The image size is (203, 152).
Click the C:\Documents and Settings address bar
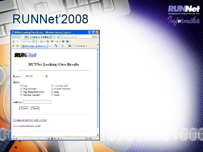[37, 37]
